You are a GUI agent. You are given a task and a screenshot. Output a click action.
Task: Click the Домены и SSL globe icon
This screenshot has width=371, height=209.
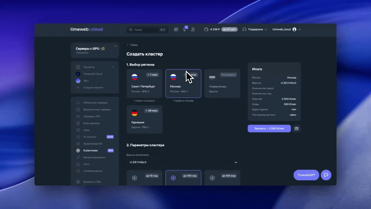(78, 182)
